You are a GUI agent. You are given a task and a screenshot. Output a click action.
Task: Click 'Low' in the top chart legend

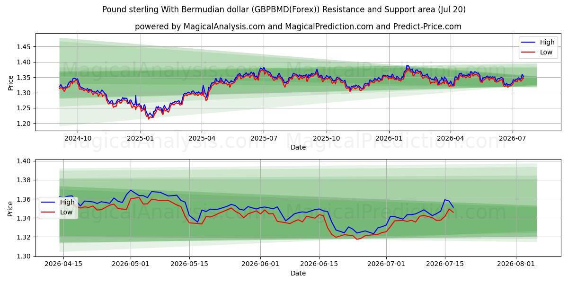tap(546, 52)
